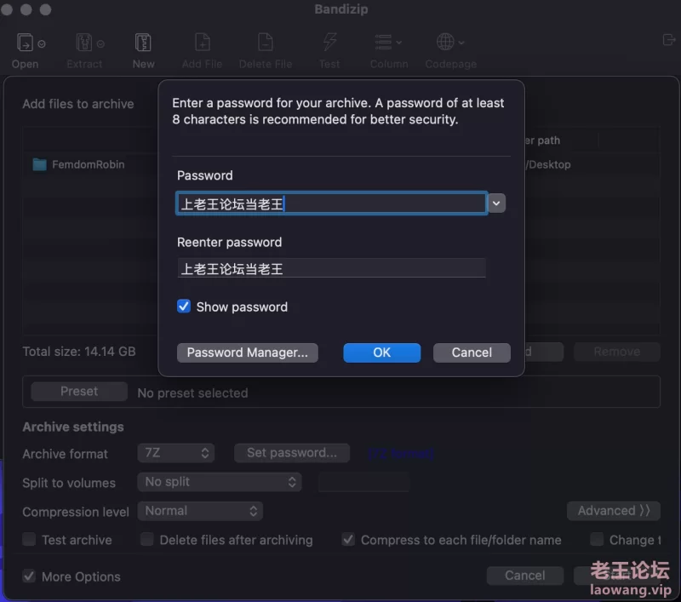Screen dimensions: 681x602
Task: Click the Set password button
Action: tap(292, 453)
